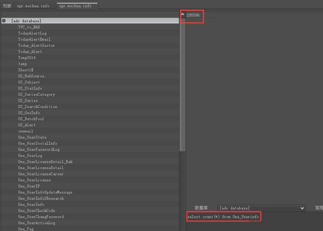Select the OS_GeoInfo table
Image resolution: width=323 pixels, height=231 pixels.
pyautogui.click(x=29, y=113)
